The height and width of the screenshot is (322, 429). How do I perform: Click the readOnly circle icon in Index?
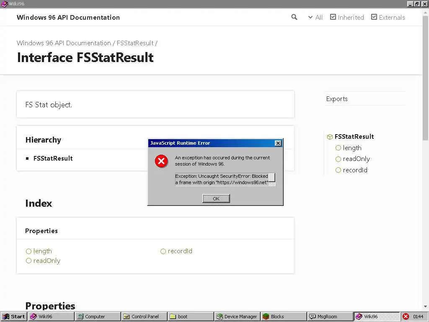[x=28, y=261]
